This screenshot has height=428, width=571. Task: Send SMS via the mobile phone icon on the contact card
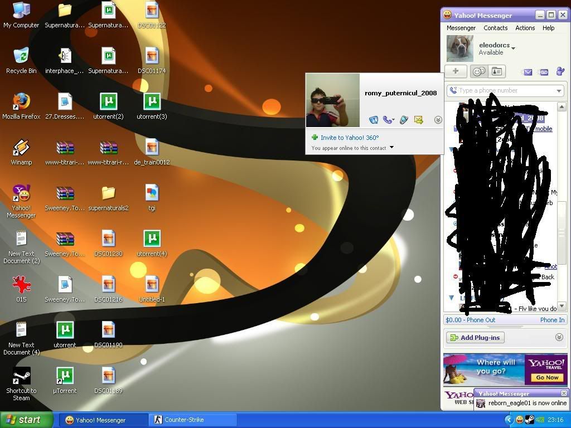click(404, 120)
